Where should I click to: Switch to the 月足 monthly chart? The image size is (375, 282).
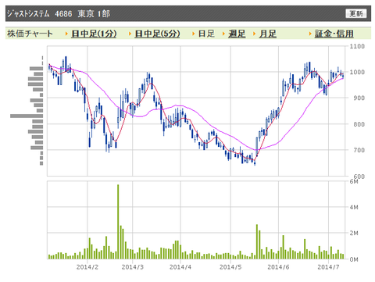click(x=267, y=34)
